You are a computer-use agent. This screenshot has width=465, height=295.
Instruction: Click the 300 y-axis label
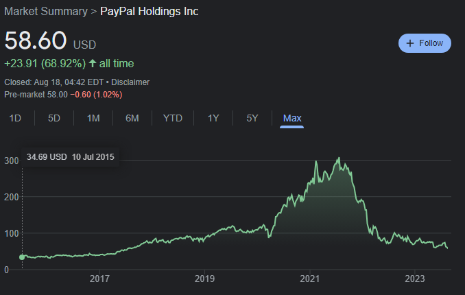(12, 161)
